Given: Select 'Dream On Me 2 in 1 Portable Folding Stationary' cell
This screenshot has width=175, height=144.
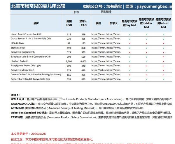Looking at the screenshot, I should click(x=36, y=74).
